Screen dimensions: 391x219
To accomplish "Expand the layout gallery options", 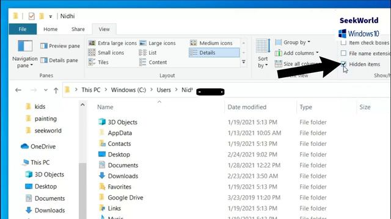I will coord(244,62).
